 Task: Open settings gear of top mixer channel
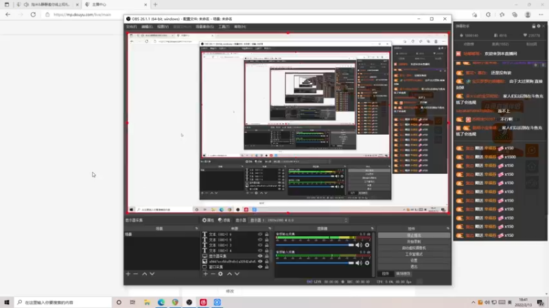coord(367,245)
